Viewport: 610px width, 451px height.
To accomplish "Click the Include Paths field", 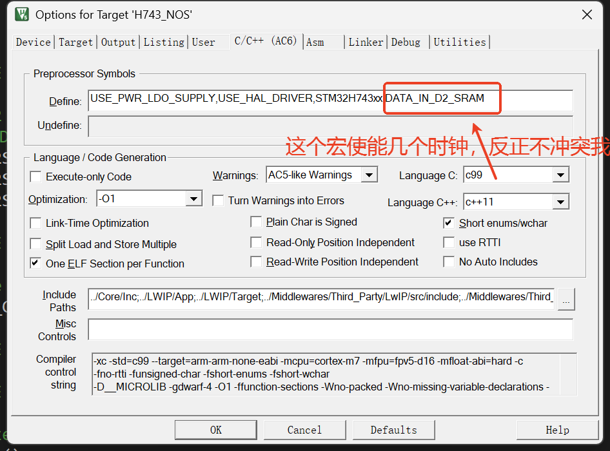I will (x=321, y=298).
